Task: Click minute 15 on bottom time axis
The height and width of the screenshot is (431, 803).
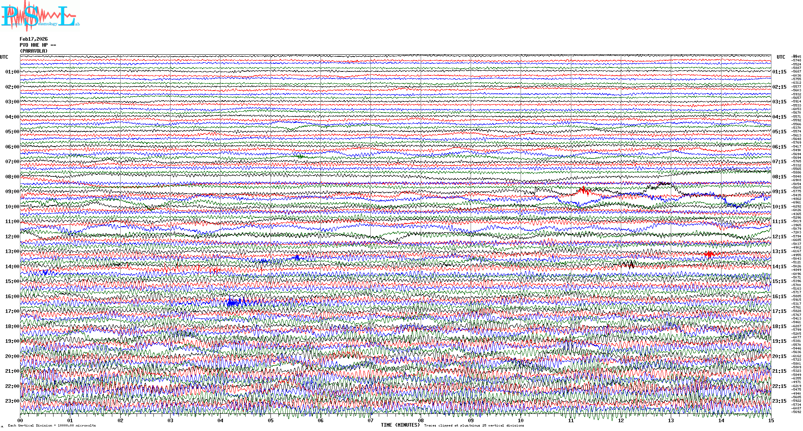Action: (x=771, y=421)
